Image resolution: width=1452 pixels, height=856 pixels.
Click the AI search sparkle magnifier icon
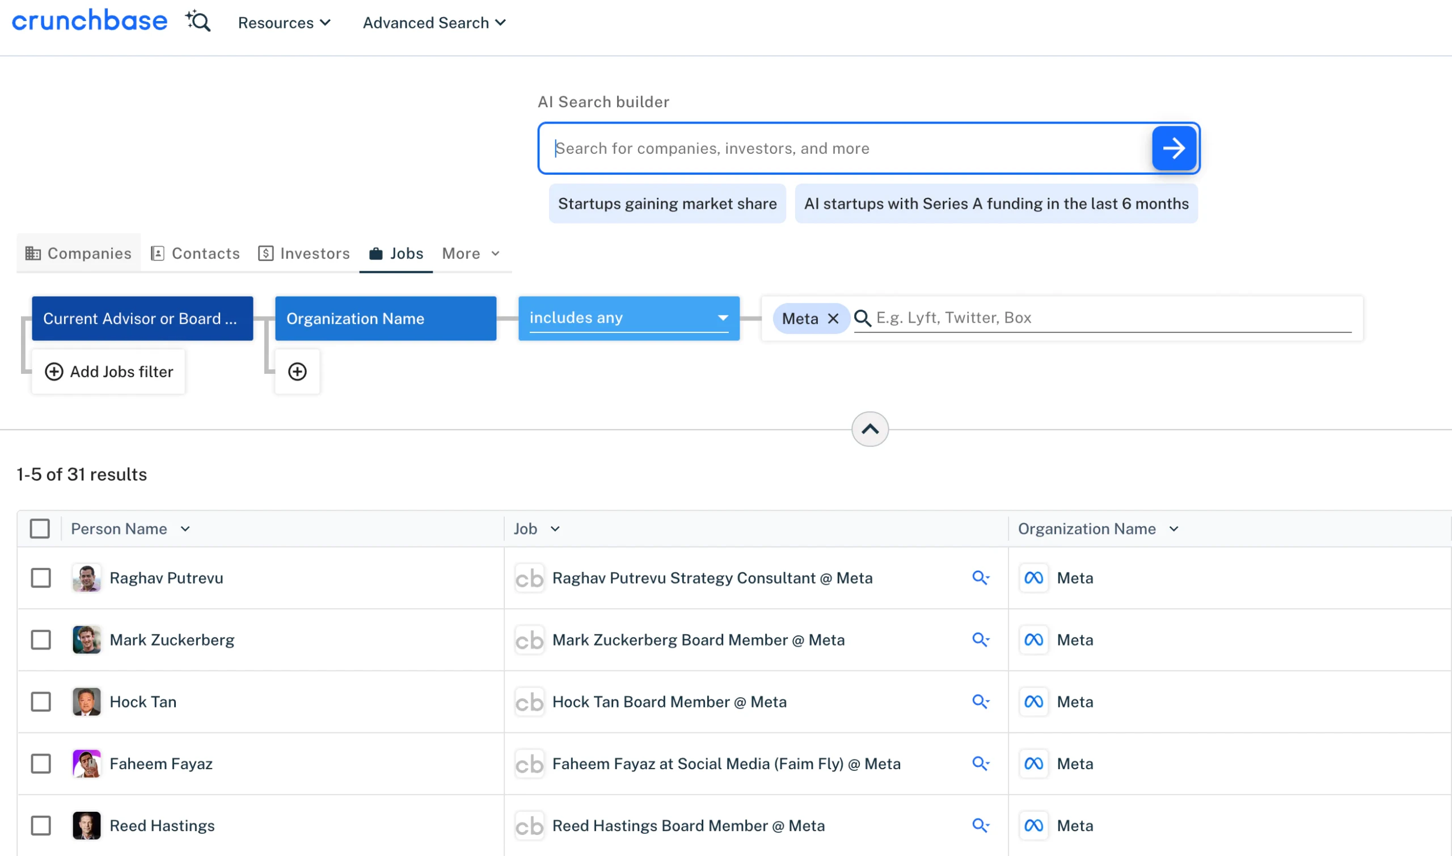[198, 22]
